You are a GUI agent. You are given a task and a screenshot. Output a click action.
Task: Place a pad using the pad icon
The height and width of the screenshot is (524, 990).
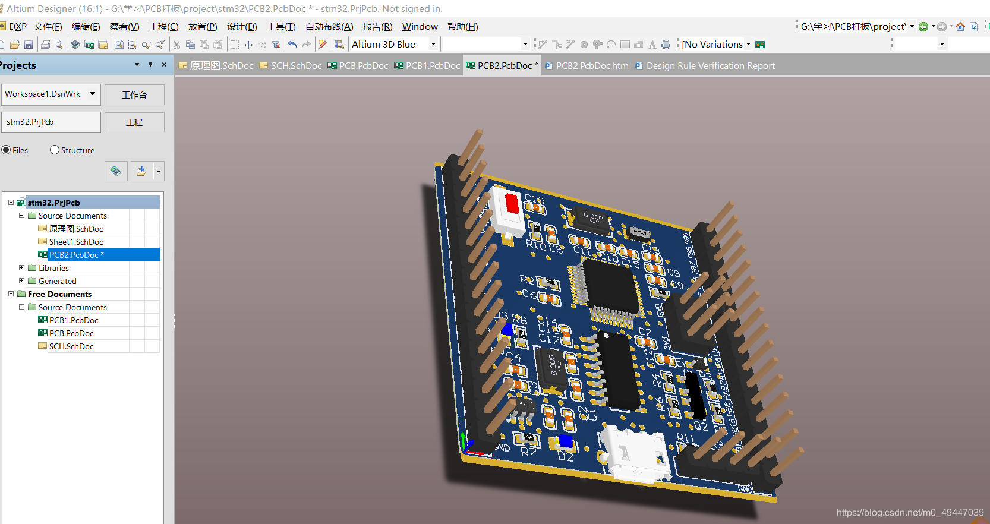(584, 45)
